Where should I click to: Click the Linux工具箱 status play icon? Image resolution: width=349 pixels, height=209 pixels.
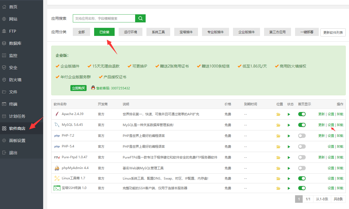point(289,178)
